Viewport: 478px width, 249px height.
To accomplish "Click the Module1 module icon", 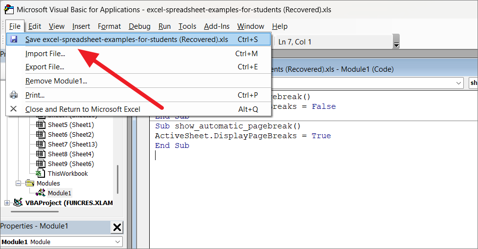I will pyautogui.click(x=41, y=193).
